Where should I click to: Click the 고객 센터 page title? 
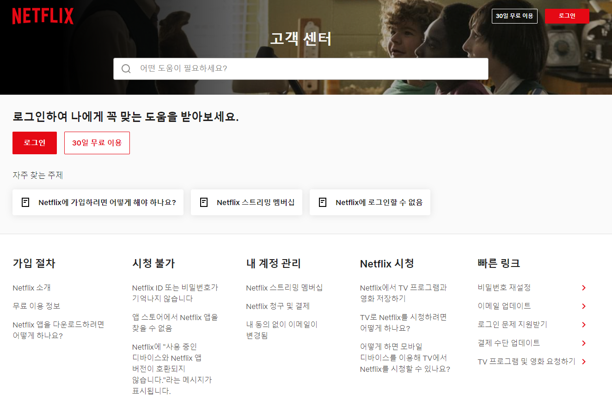pos(301,39)
